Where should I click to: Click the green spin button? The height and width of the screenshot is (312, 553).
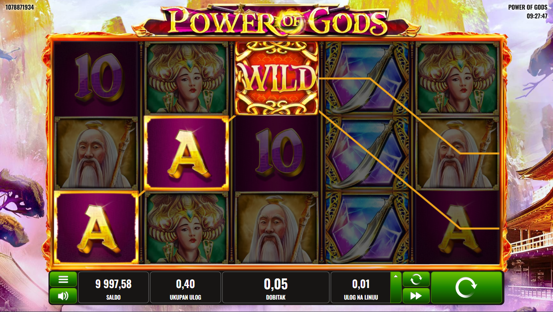click(466, 288)
